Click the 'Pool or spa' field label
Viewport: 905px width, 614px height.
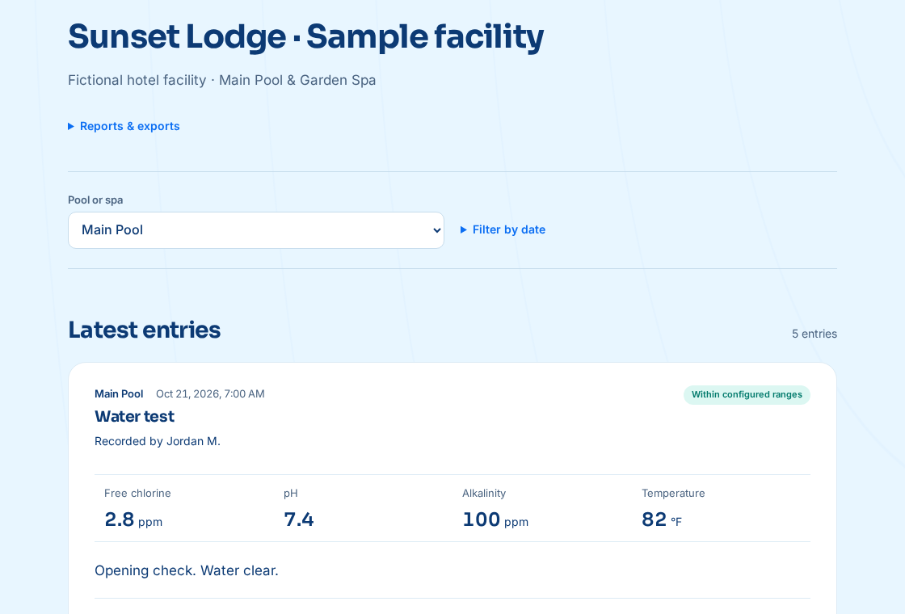(x=95, y=200)
